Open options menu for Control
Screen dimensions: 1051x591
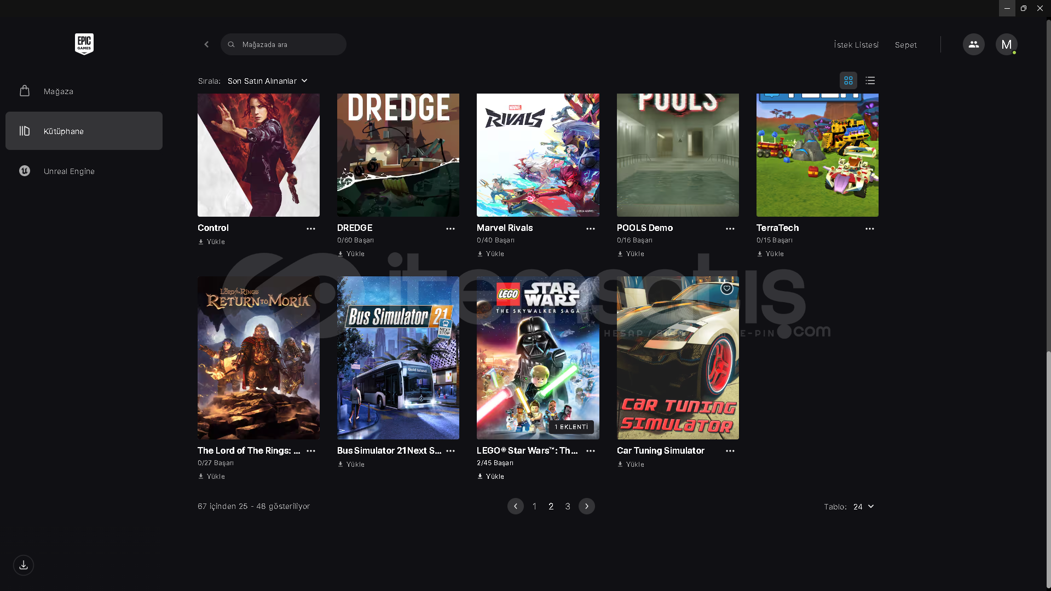pos(311,229)
